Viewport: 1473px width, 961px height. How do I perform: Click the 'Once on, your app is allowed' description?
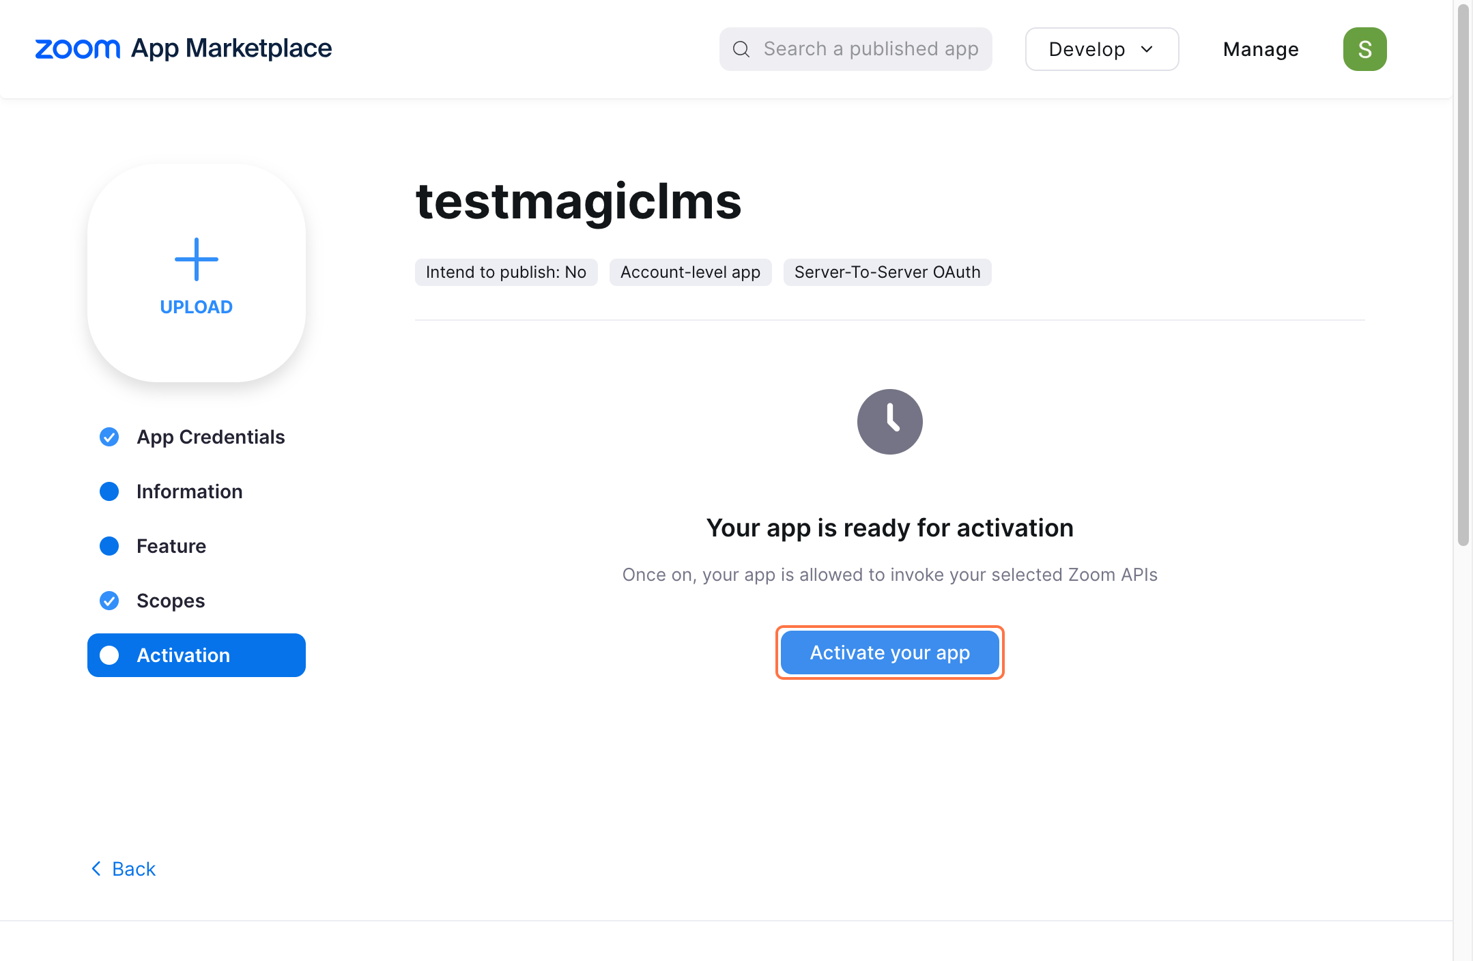(x=889, y=575)
